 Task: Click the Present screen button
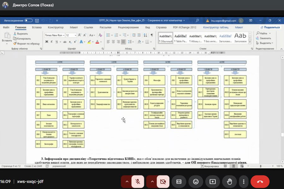click(x=213, y=181)
